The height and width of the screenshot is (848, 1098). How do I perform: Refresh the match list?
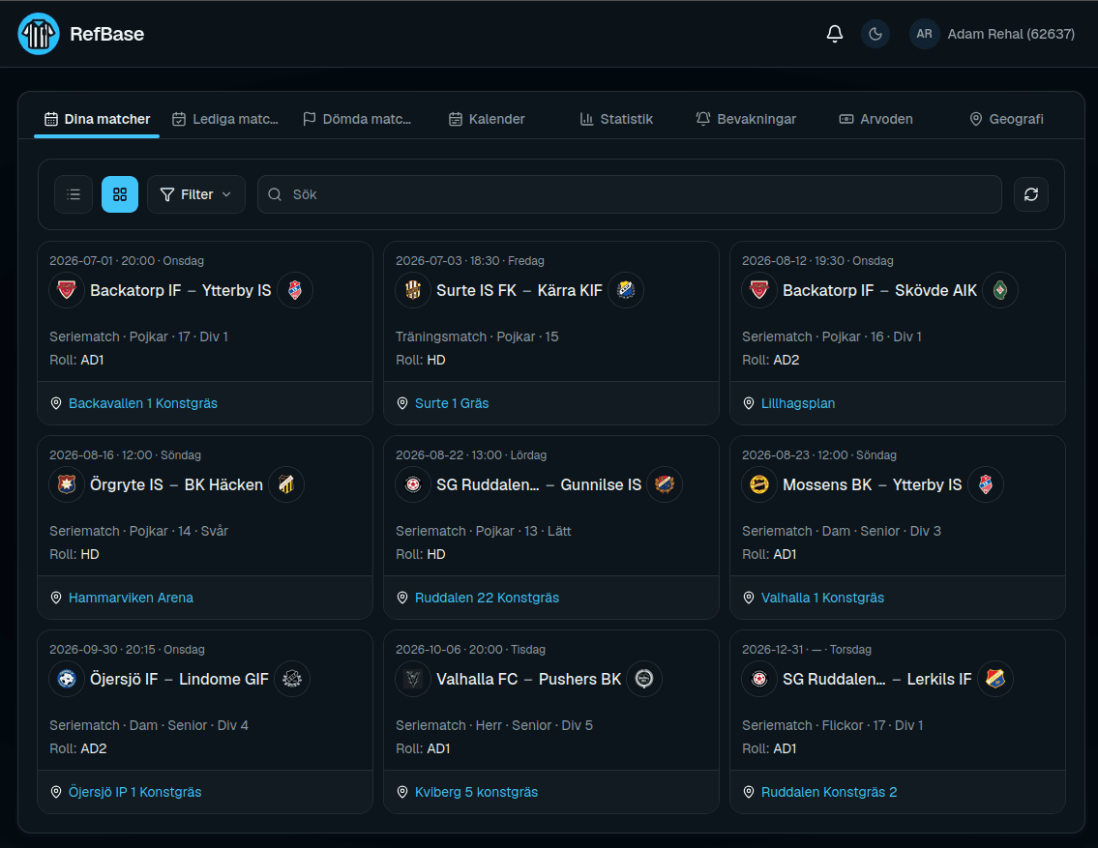(x=1031, y=194)
